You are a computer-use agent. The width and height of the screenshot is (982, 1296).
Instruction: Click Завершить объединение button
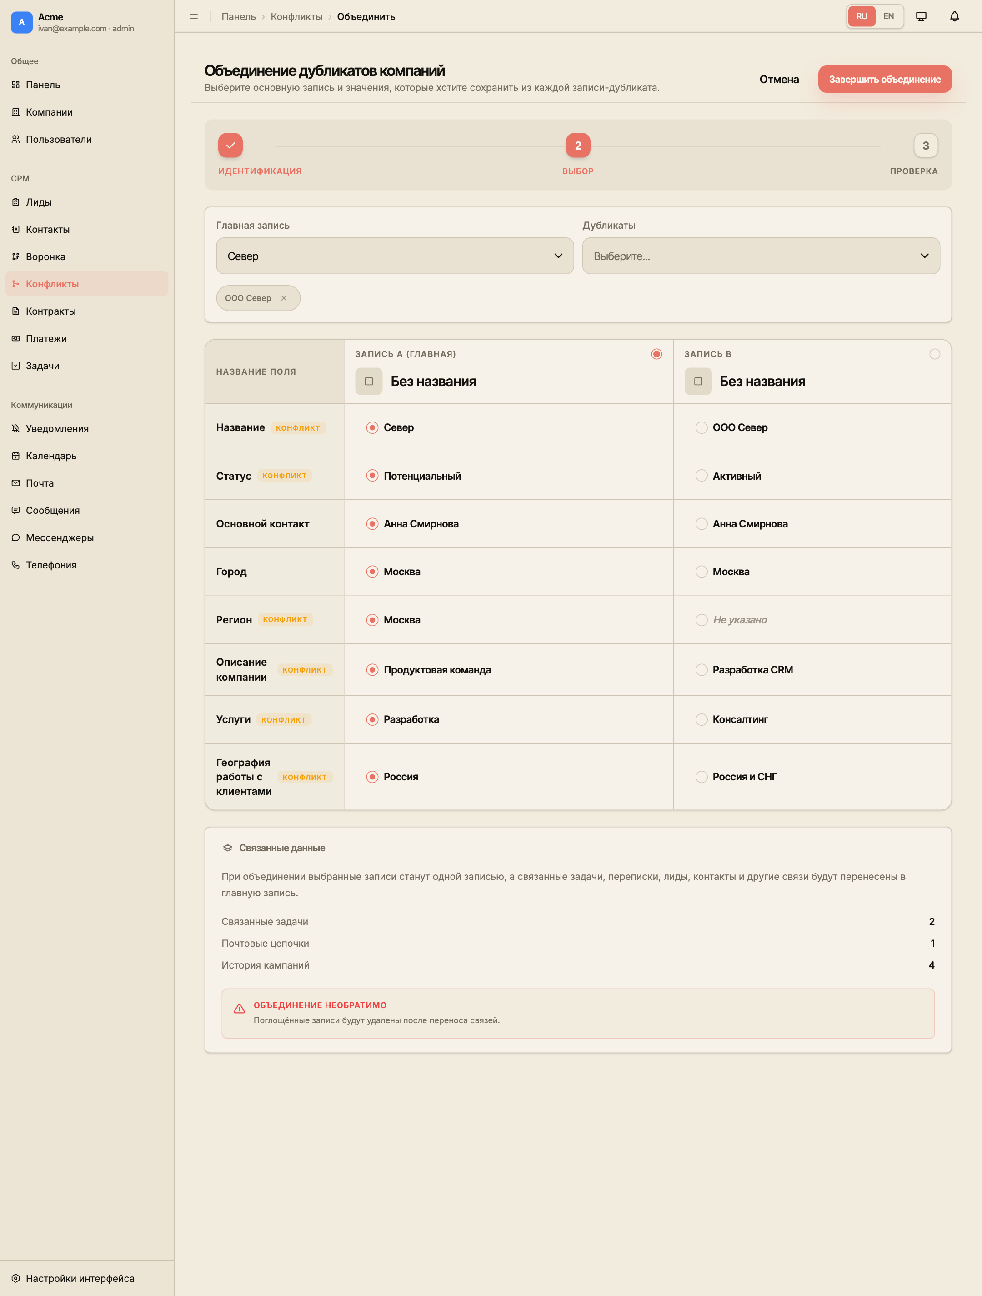tap(885, 79)
